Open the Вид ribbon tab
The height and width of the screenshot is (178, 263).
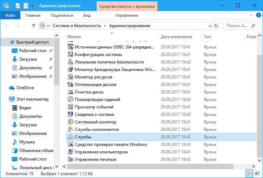click(x=87, y=15)
